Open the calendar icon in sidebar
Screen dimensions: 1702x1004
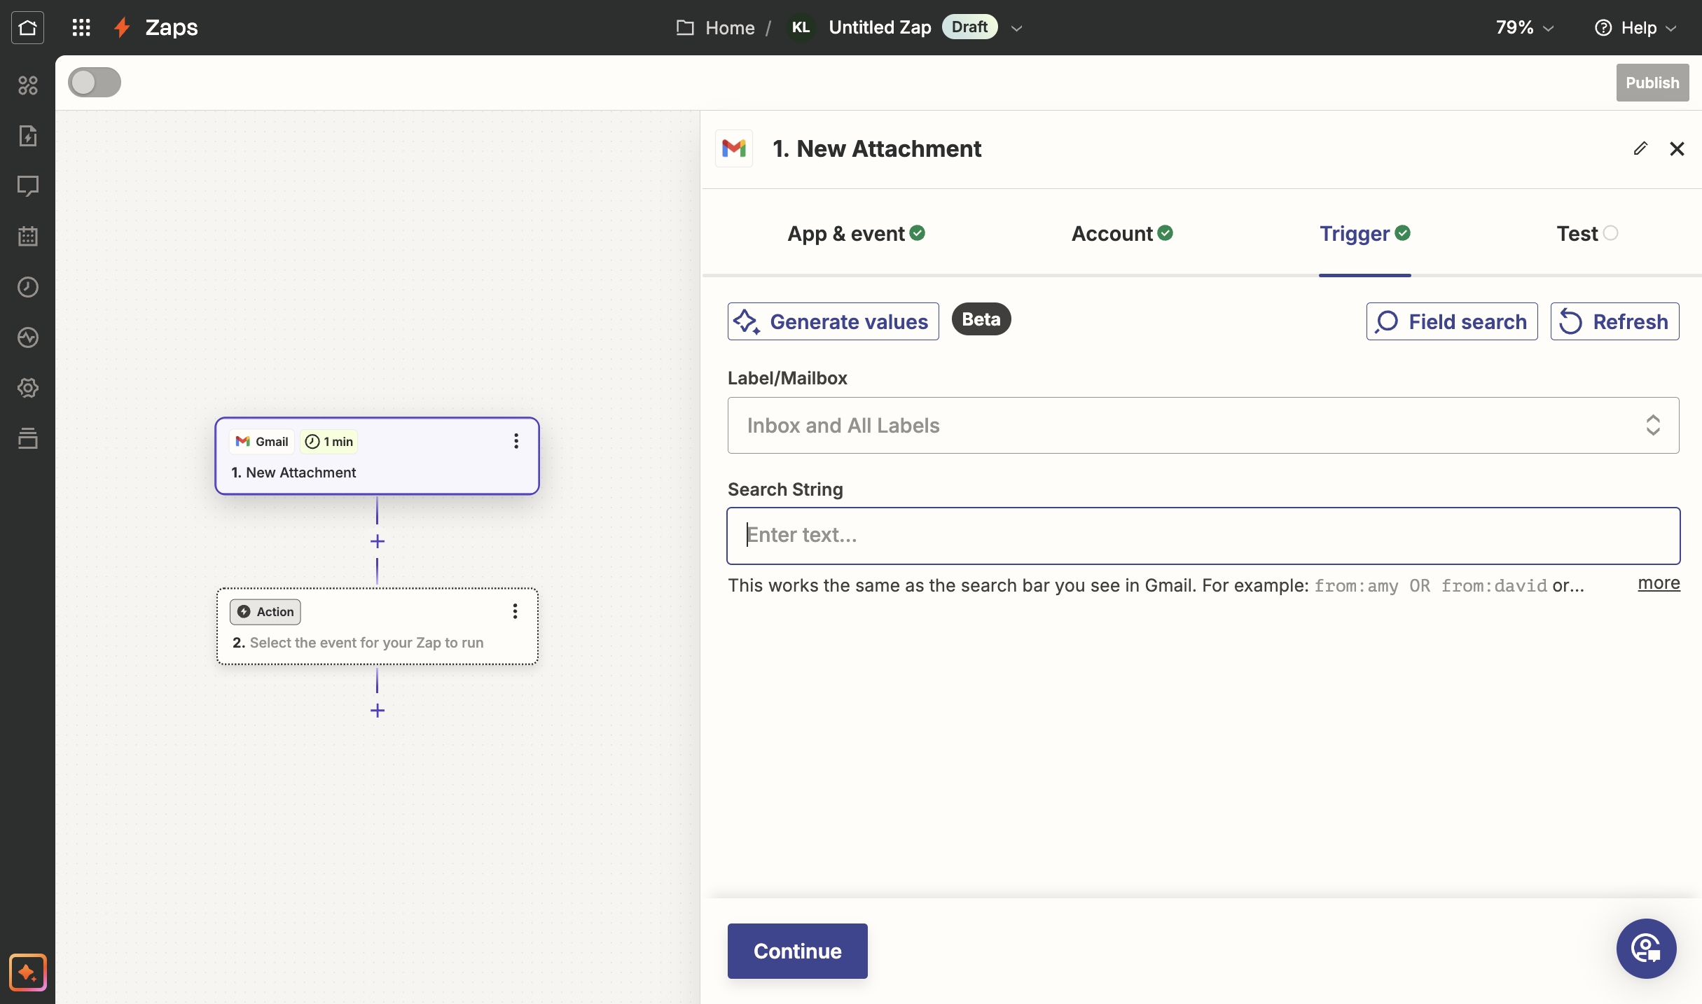click(27, 237)
